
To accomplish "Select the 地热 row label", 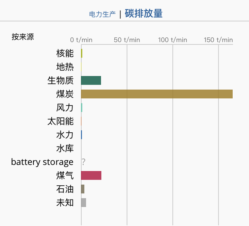I will [65, 67].
